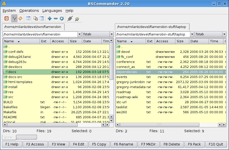This screenshot has height=150, width=229.
Task: Switch to the Console toggle
Action: tap(26, 137)
